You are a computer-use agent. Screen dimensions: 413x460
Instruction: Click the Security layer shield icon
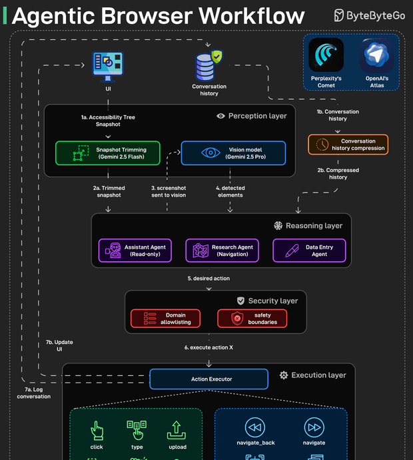tap(240, 301)
